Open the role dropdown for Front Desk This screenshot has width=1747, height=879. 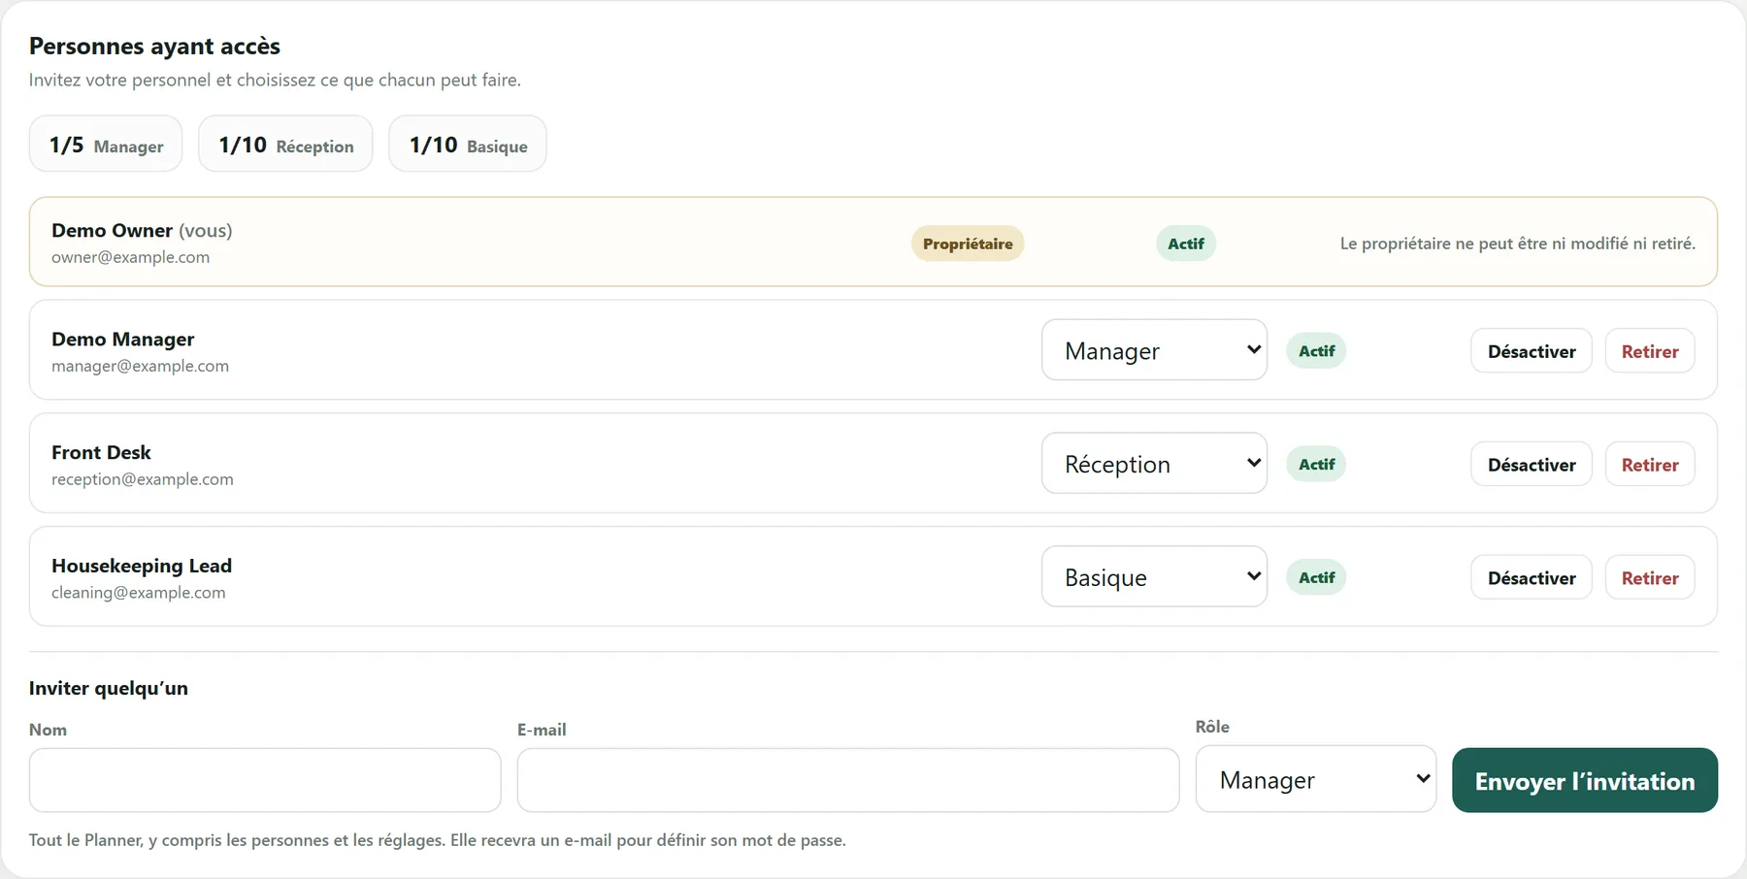point(1154,464)
